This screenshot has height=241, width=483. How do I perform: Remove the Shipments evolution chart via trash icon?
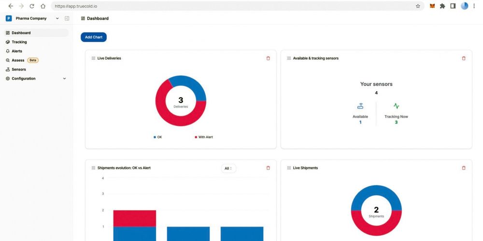click(x=268, y=168)
